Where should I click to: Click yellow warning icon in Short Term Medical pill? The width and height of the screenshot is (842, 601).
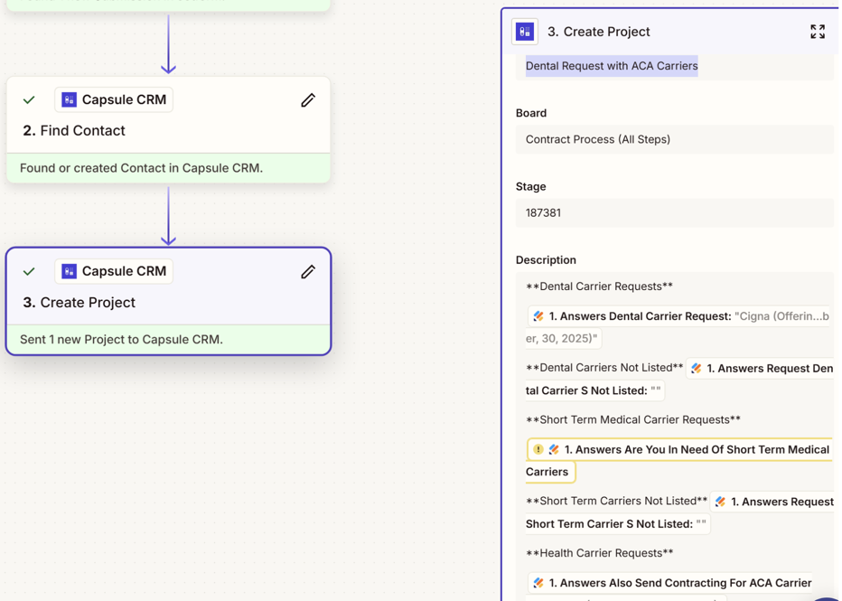pos(538,449)
